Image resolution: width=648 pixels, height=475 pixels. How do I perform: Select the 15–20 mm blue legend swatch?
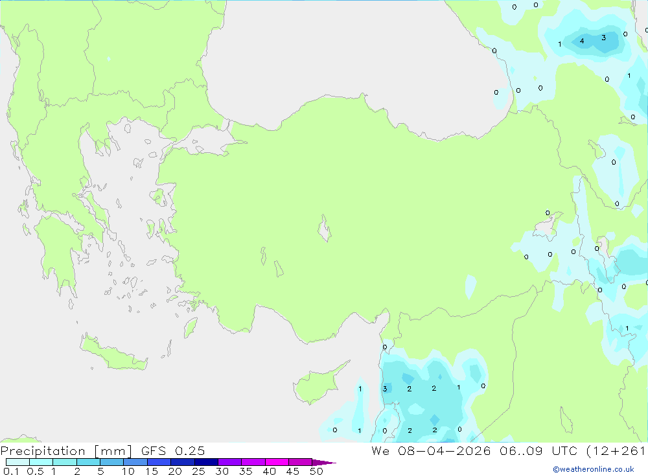159,462
